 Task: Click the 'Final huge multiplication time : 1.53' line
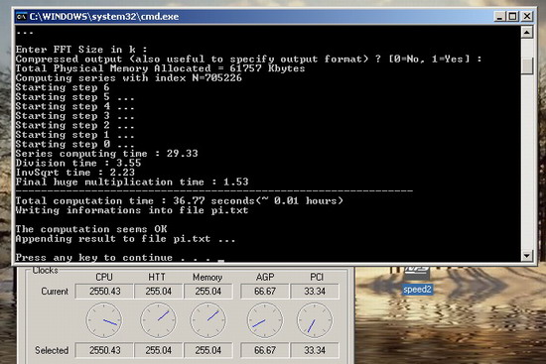[x=132, y=182]
